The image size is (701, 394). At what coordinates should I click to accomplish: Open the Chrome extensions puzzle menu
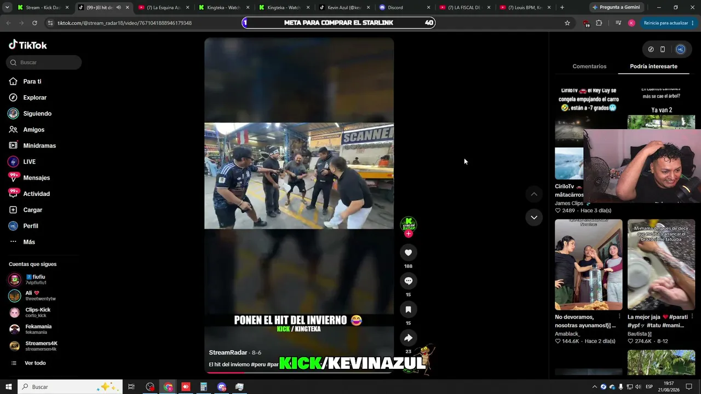click(x=599, y=23)
